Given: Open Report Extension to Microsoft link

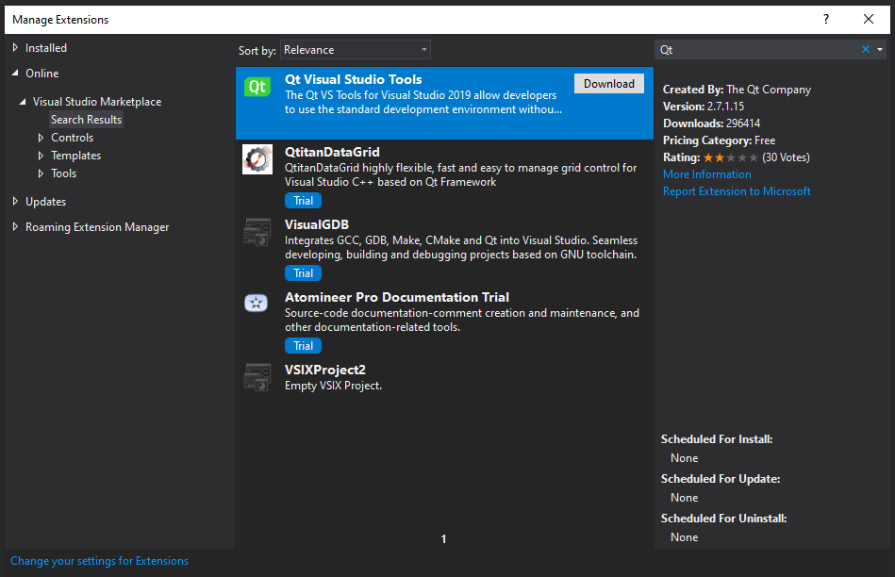Looking at the screenshot, I should 737,191.
